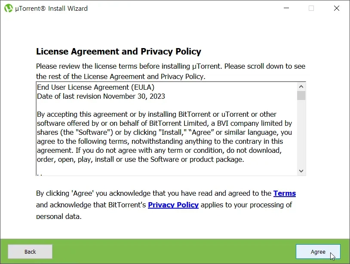Click the license text scrollbar thumb
This screenshot has width=350, height=264.
coord(301,96)
